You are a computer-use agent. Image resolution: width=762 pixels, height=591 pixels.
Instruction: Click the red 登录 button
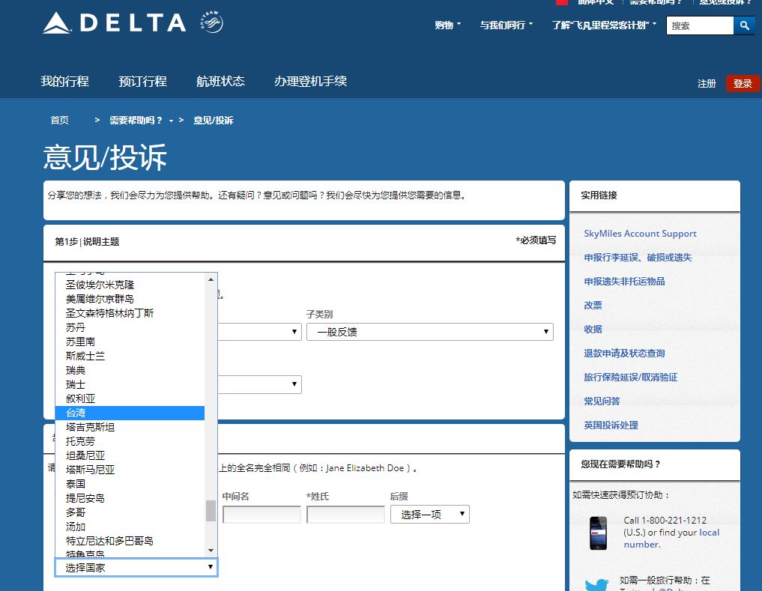(742, 84)
